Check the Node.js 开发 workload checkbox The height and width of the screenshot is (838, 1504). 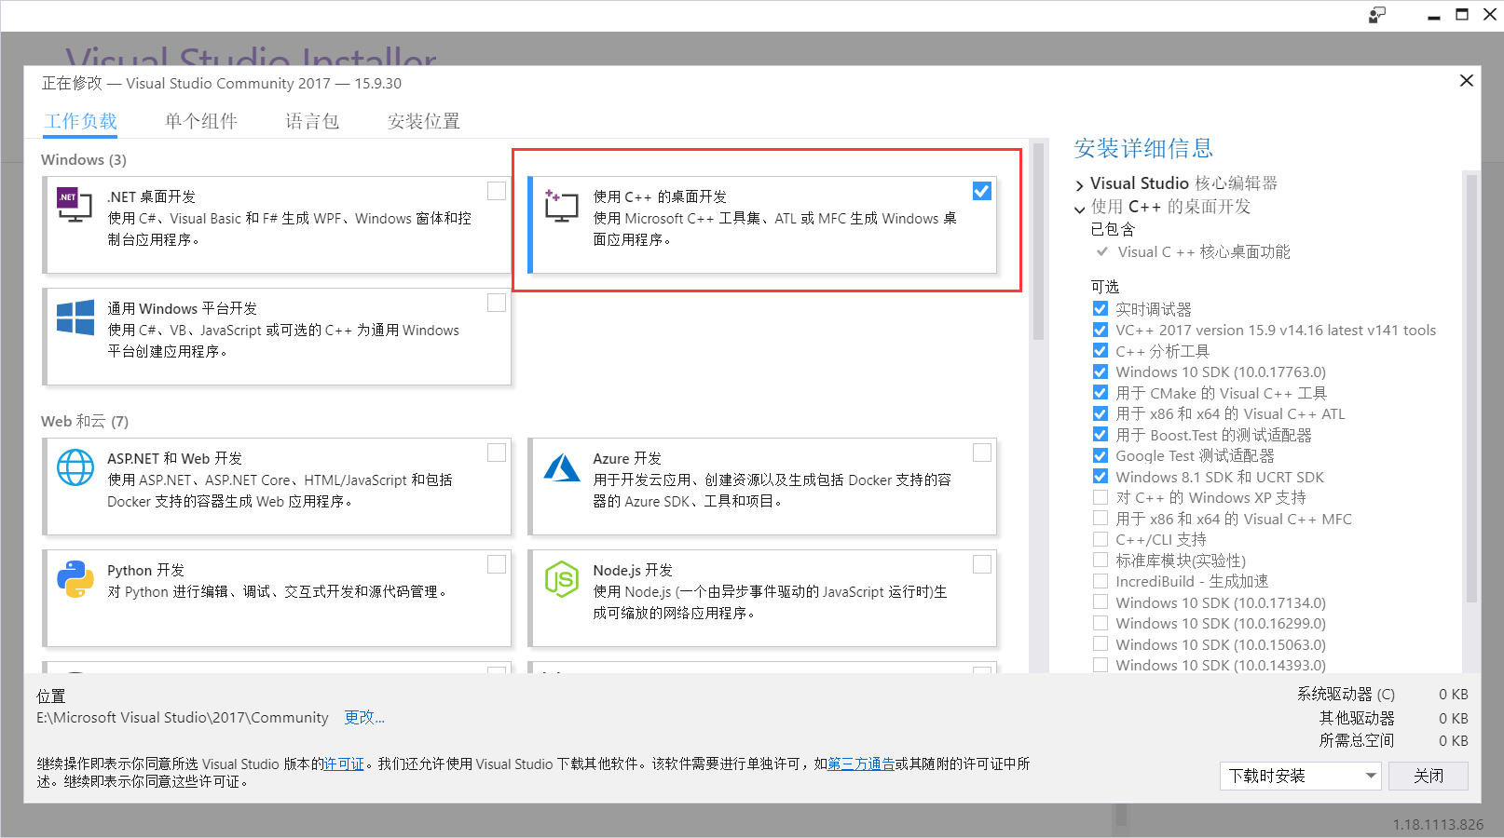982,564
